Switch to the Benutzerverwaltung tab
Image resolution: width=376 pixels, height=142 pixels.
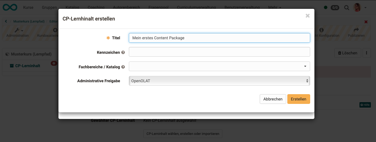[242, 7]
